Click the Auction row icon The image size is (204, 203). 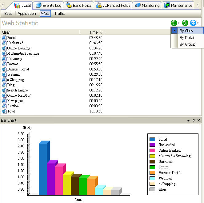pyautogui.click(x=4, y=106)
